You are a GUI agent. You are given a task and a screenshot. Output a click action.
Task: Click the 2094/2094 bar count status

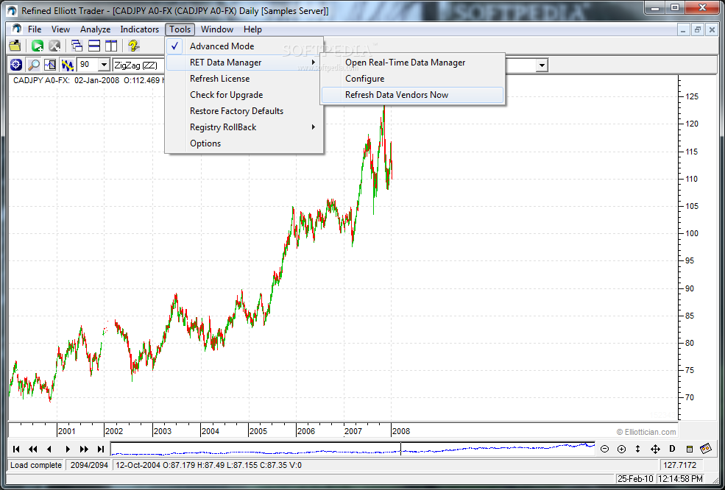[x=89, y=465]
